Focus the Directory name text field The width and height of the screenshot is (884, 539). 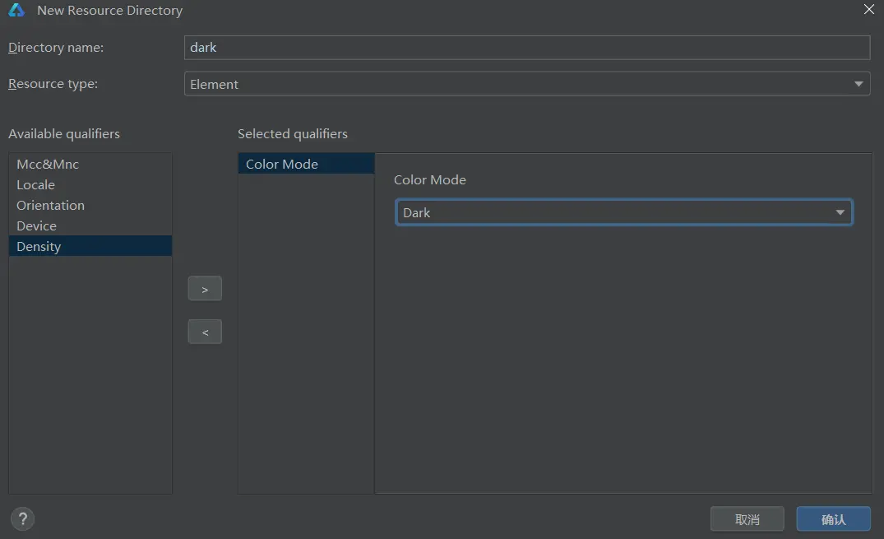click(526, 48)
